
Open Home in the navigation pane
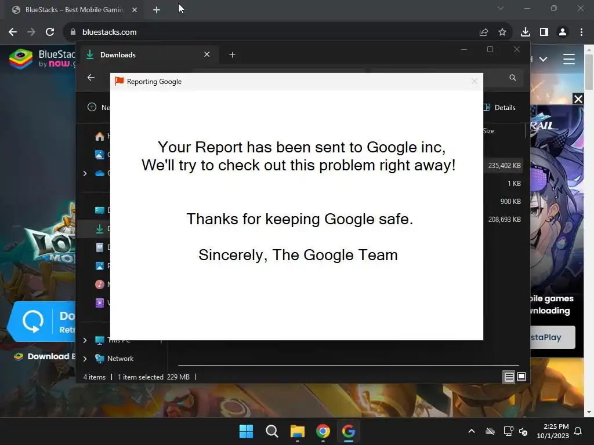point(100,136)
